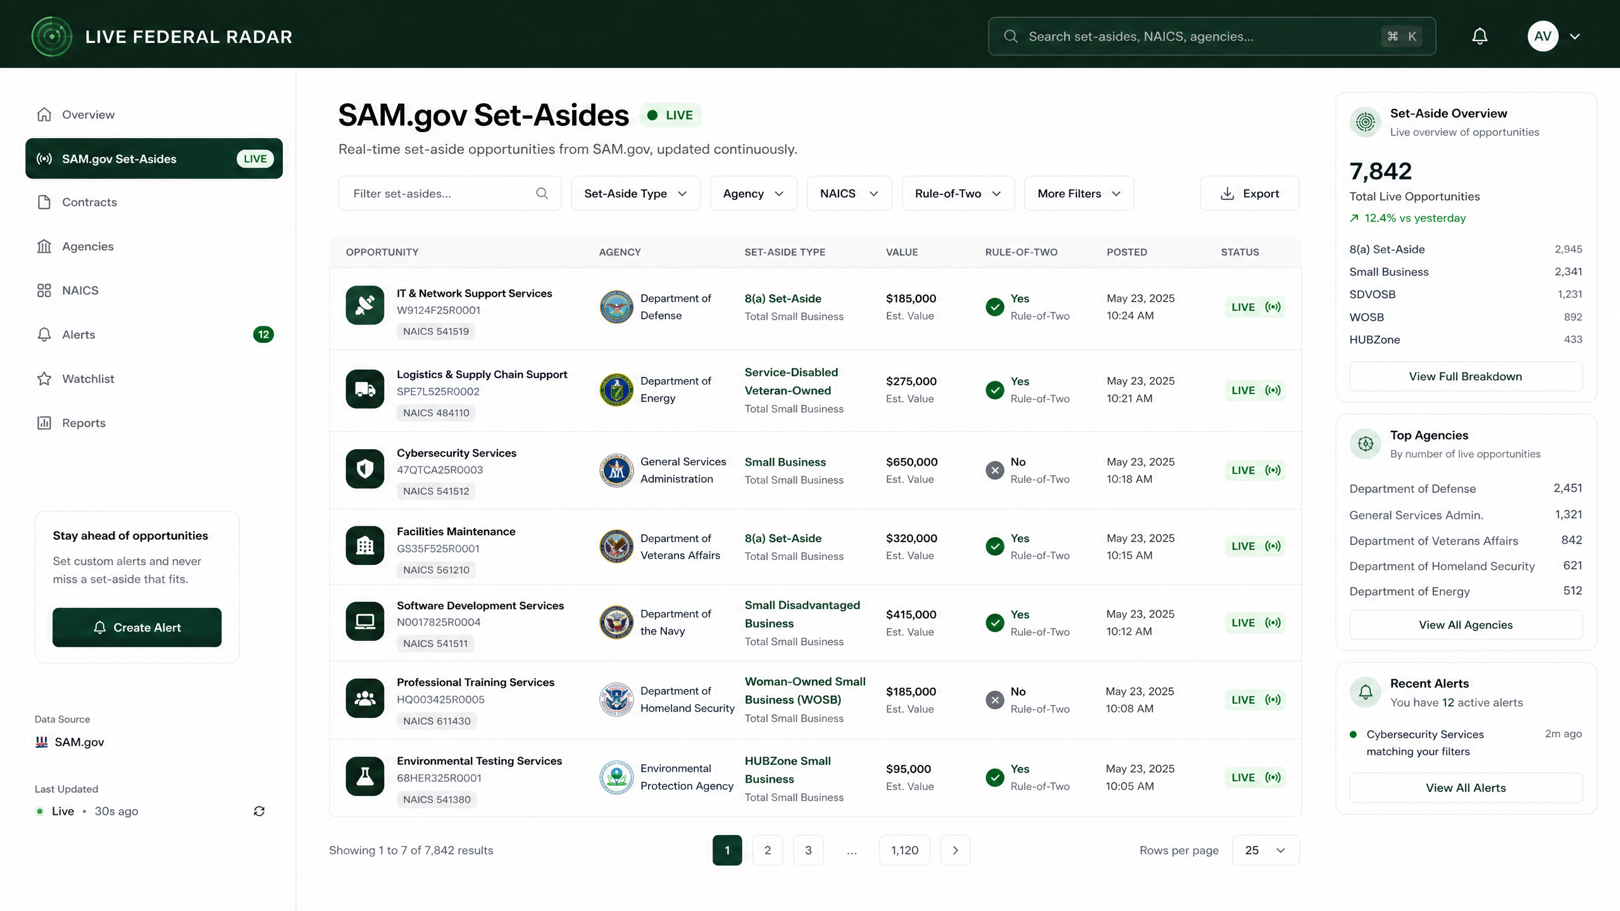1620x911 pixels.
Task: Click the Department of Energy seal
Action: tap(616, 390)
